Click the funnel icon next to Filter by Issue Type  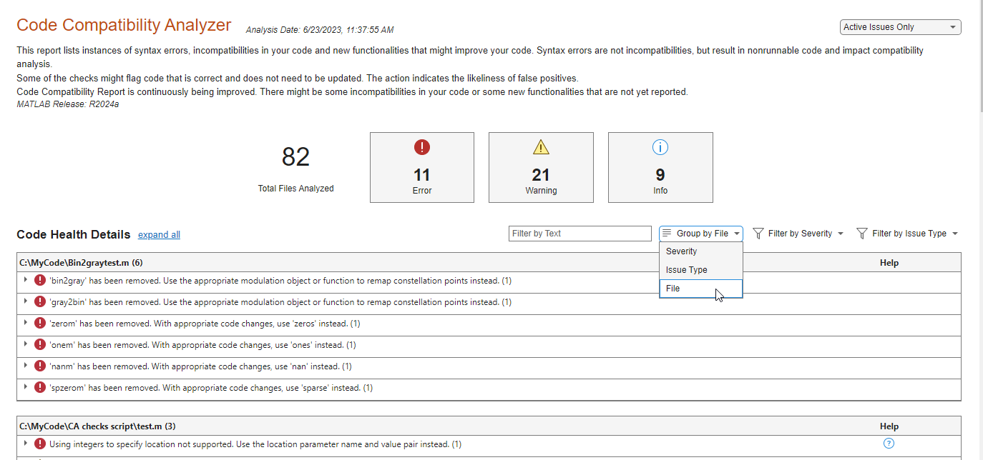864,233
